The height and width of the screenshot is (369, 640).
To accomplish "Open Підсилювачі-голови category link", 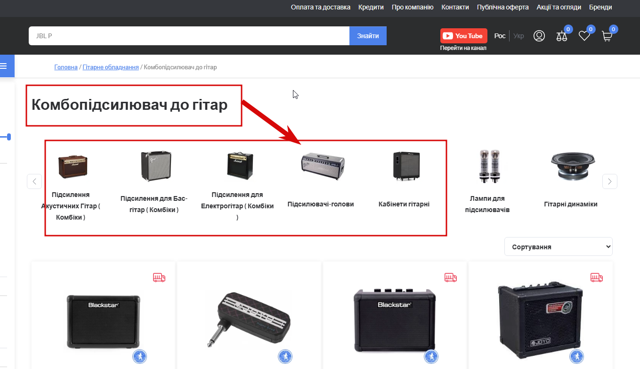I will pos(321,204).
